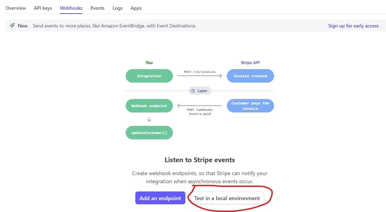
Task: Switch to the Apps tab
Action: pyautogui.click(x=136, y=8)
